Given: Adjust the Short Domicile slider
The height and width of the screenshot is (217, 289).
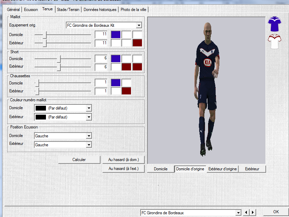Looking at the screenshot, I should click(x=59, y=59).
